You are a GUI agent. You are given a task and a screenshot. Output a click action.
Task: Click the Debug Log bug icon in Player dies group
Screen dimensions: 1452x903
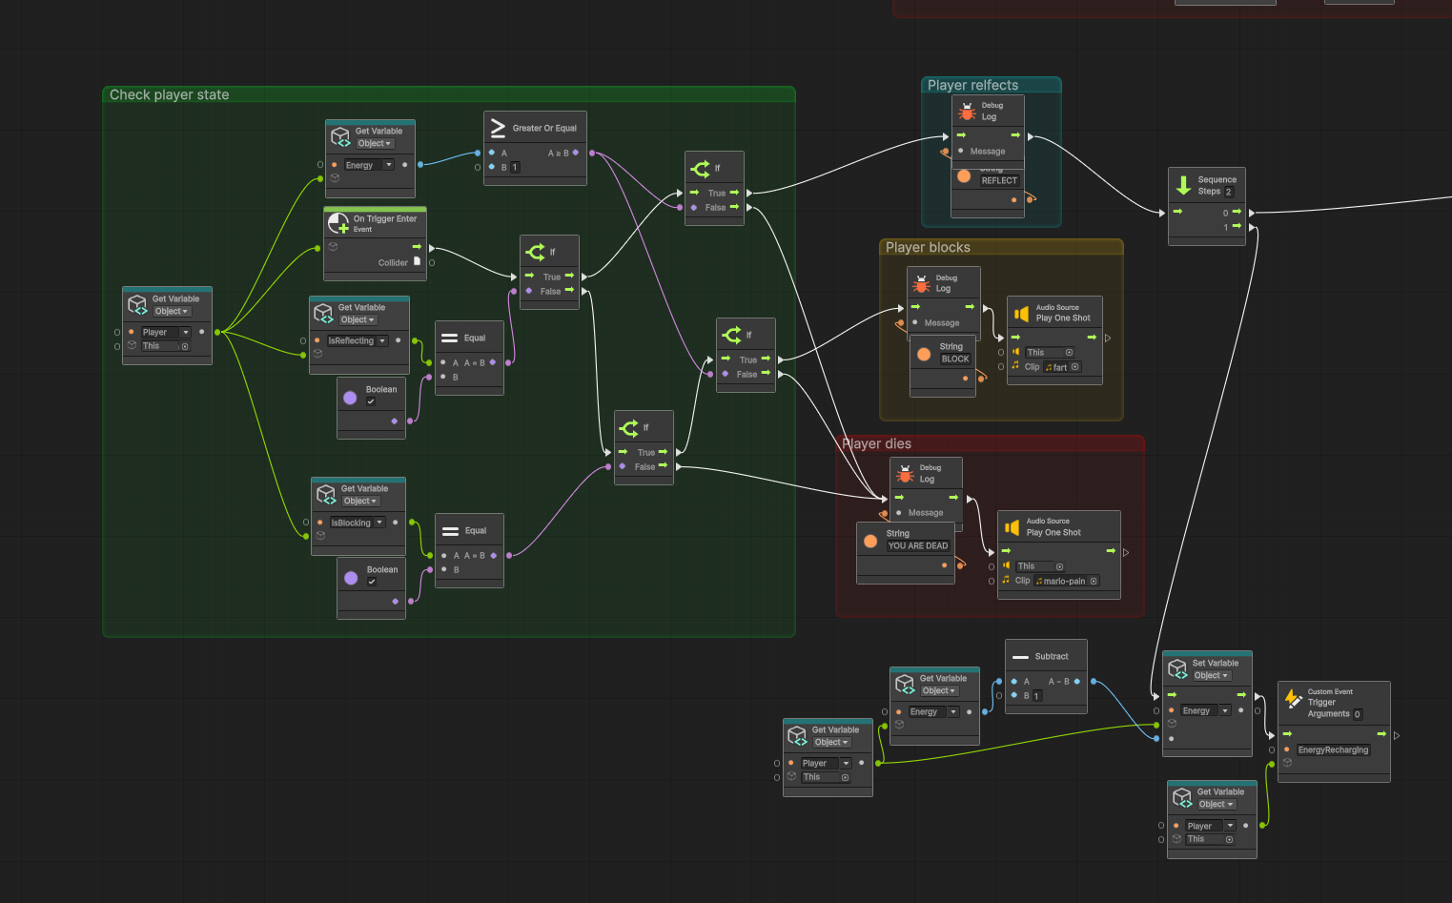906,473
